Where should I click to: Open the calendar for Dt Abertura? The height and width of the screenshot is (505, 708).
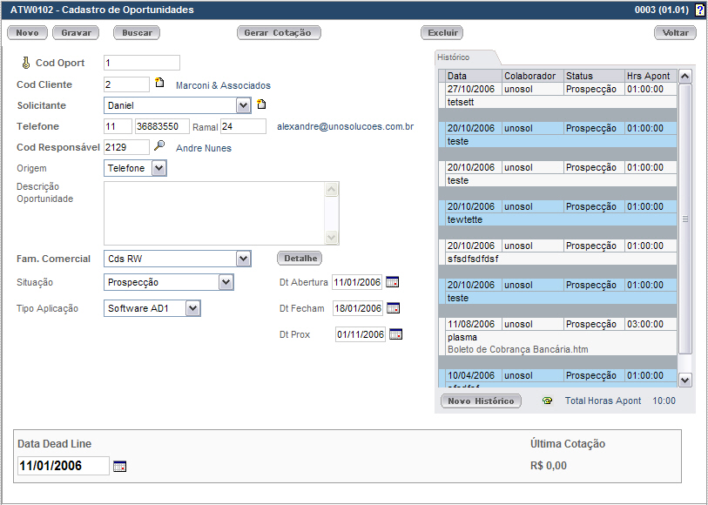click(x=393, y=282)
